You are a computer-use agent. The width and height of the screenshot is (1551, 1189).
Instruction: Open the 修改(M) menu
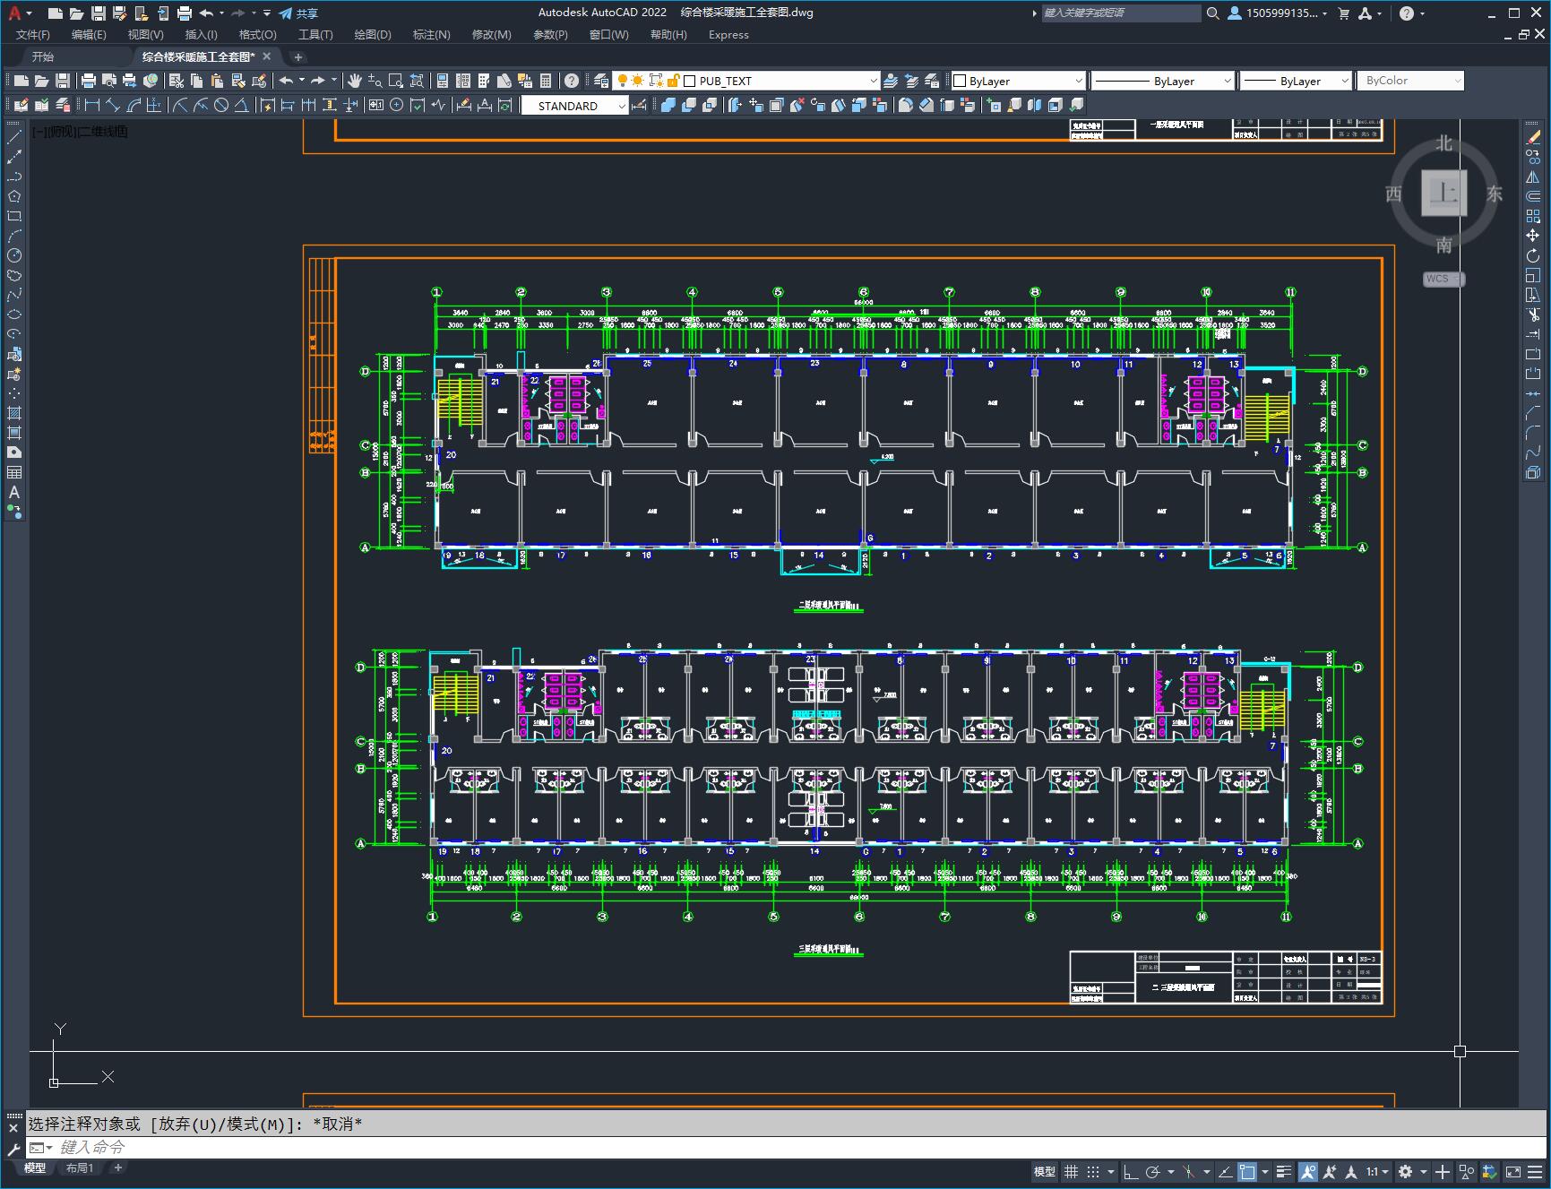pos(491,34)
